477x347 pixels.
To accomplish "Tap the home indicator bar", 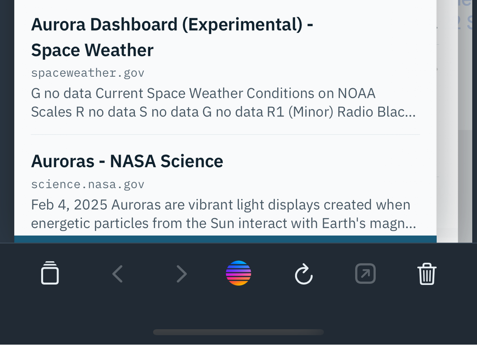I will pos(238,332).
